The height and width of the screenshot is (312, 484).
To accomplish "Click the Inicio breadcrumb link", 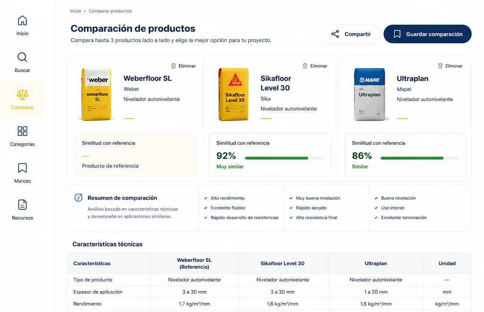I will pyautogui.click(x=75, y=11).
